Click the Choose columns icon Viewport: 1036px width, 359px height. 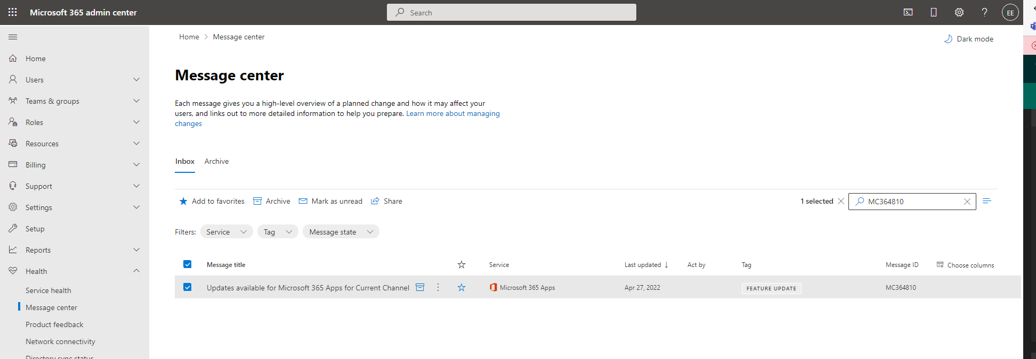(940, 264)
